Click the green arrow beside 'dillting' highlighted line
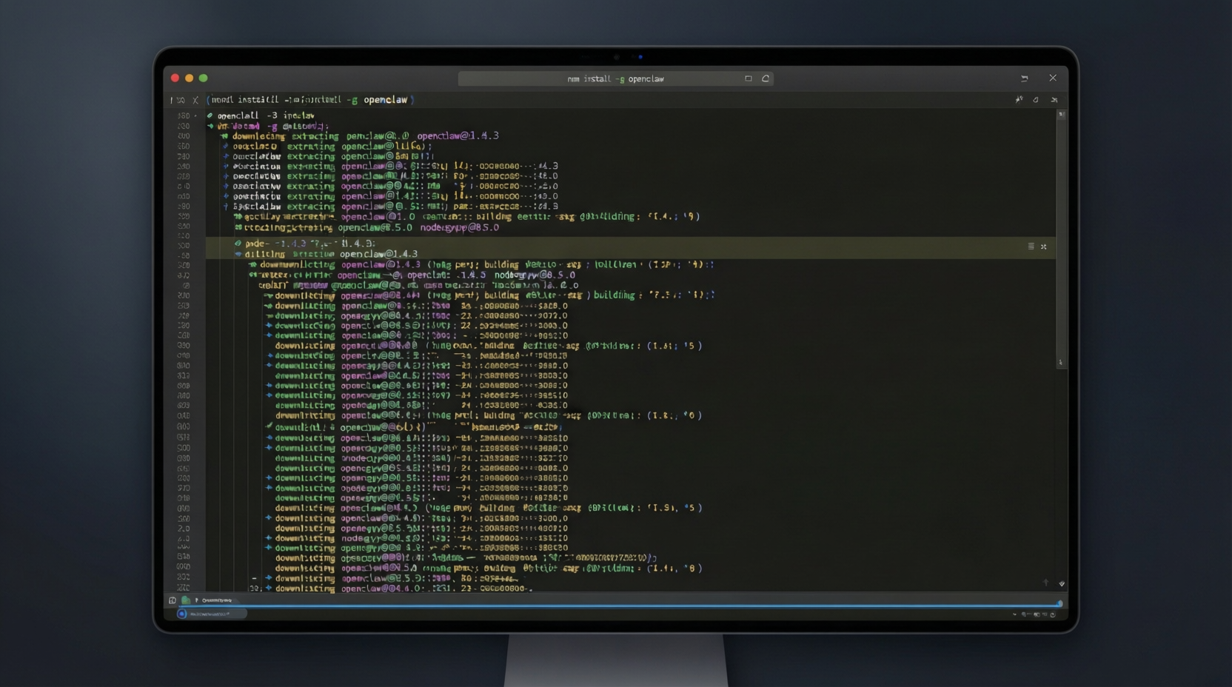The width and height of the screenshot is (1232, 687). tap(238, 254)
